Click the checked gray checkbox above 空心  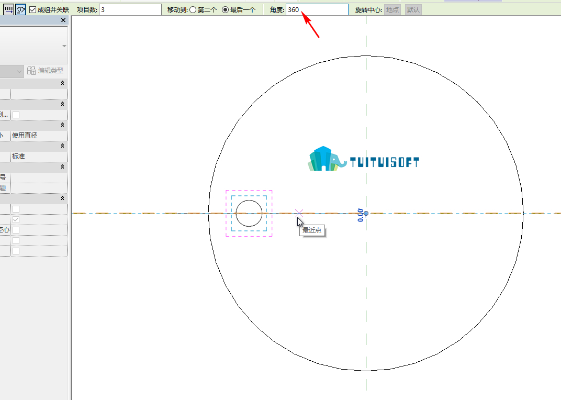(x=16, y=219)
